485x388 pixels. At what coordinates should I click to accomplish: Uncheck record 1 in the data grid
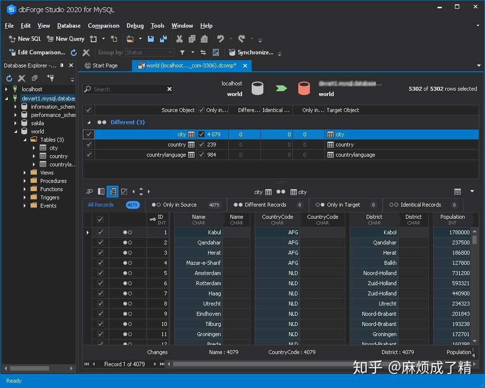pos(100,232)
